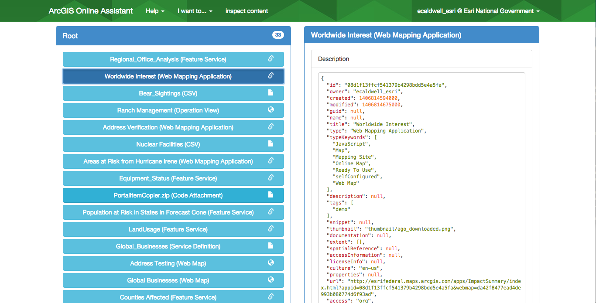This screenshot has height=303, width=596.
Task: Click the file icon on Nuclear Facilities row
Action: click(x=271, y=144)
